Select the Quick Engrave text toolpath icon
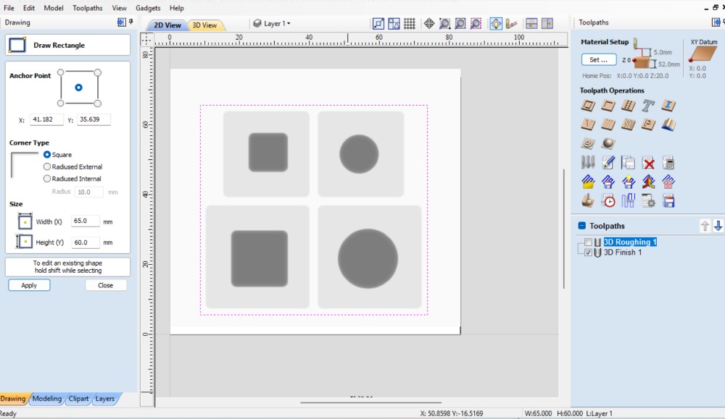 tap(648, 106)
